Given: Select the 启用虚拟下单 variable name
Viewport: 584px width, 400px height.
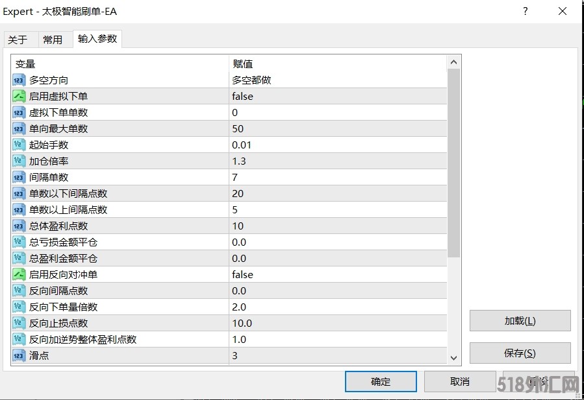Looking at the screenshot, I should tap(58, 97).
